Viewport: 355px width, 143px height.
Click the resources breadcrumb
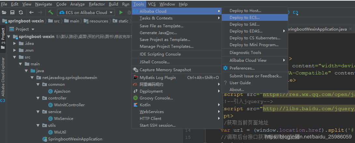(x=99, y=21)
